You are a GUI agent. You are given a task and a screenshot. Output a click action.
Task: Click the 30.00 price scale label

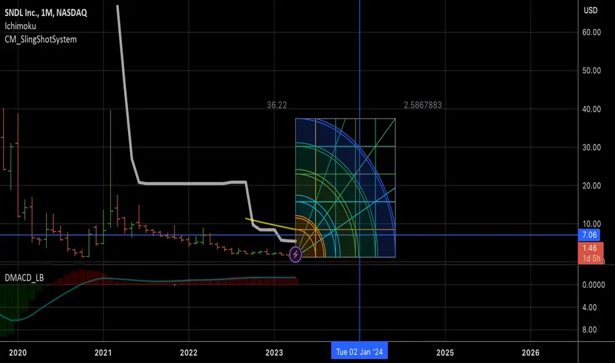tap(591, 147)
